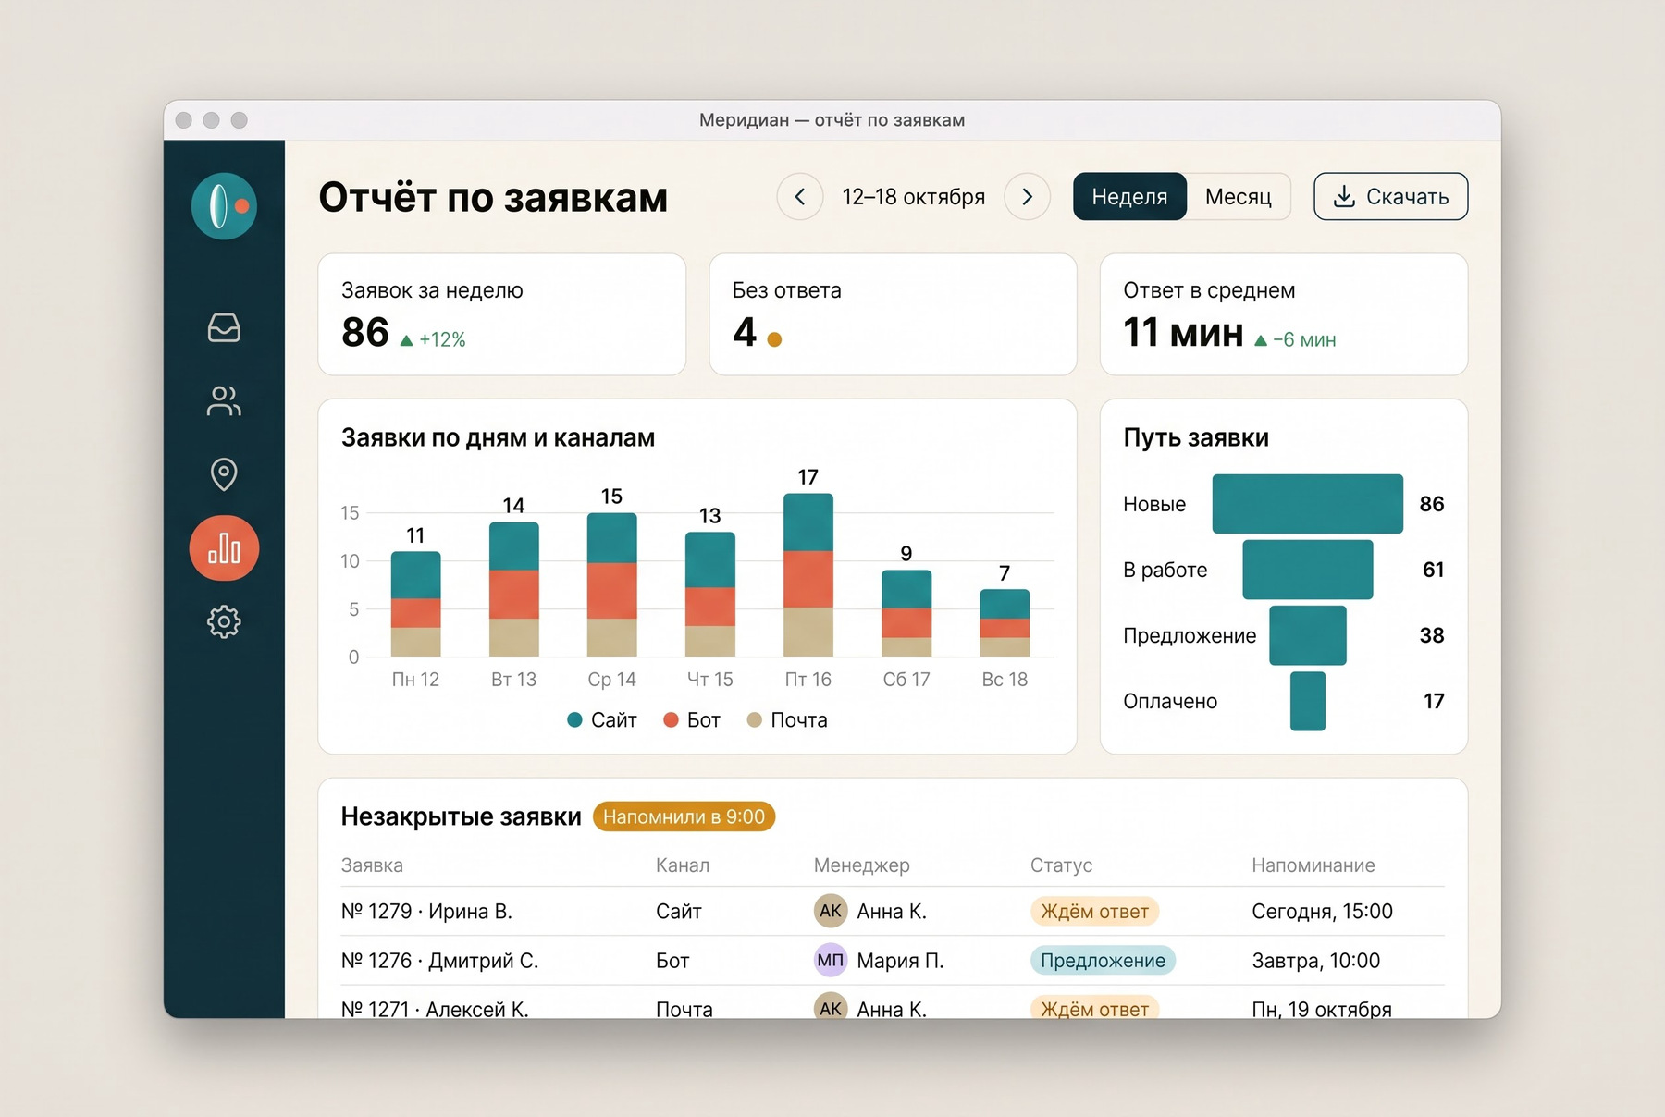The image size is (1665, 1117).
Task: Toggle the Сайт legend item
Action: click(602, 719)
